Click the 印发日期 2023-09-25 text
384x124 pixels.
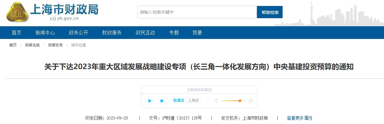[x=107, y=118]
